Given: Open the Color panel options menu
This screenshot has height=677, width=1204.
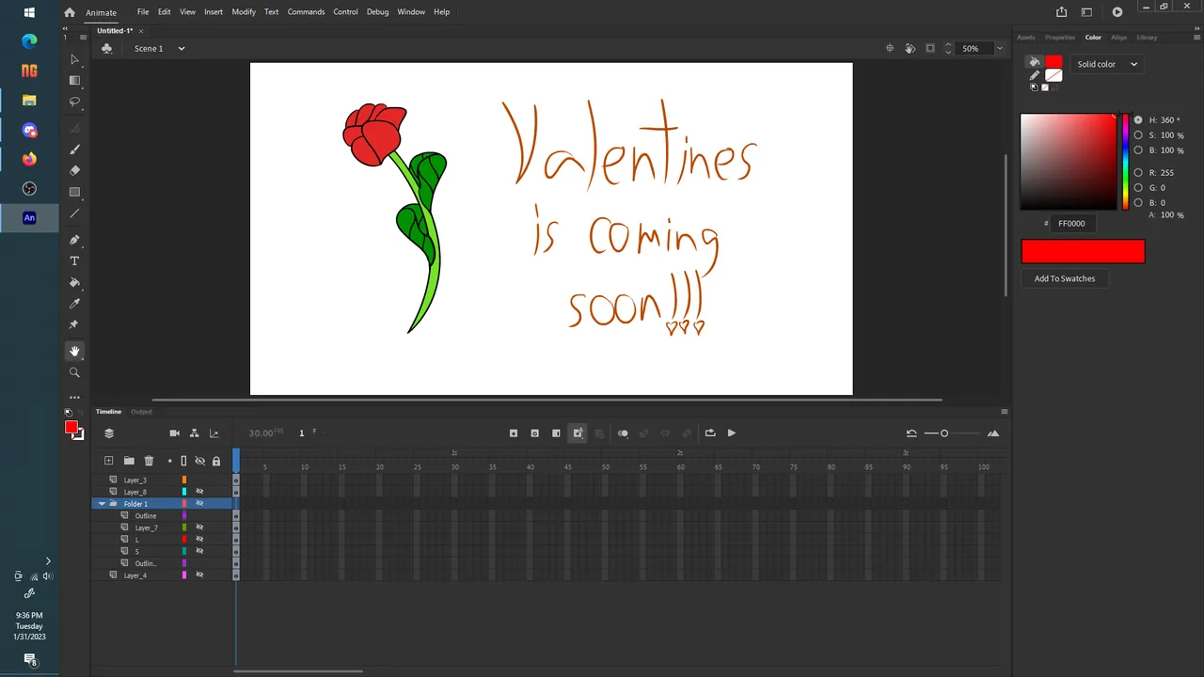Looking at the screenshot, I should coord(1196,38).
